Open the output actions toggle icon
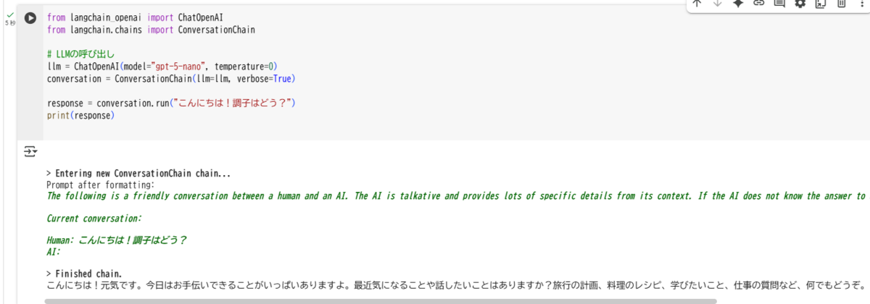The width and height of the screenshot is (870, 304). tap(30, 151)
